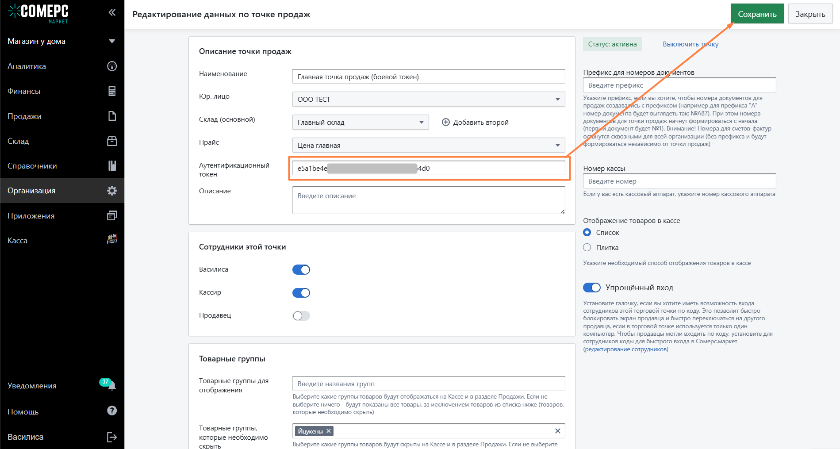840x449 pixels.
Task: Collapse the sidebar with double chevron icon
Action: (112, 12)
